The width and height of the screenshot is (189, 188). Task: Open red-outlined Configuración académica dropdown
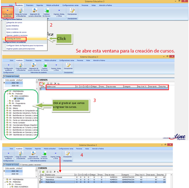(8, 13)
